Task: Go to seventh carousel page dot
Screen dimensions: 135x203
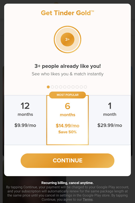Action: pyautogui.click(x=73, y=87)
